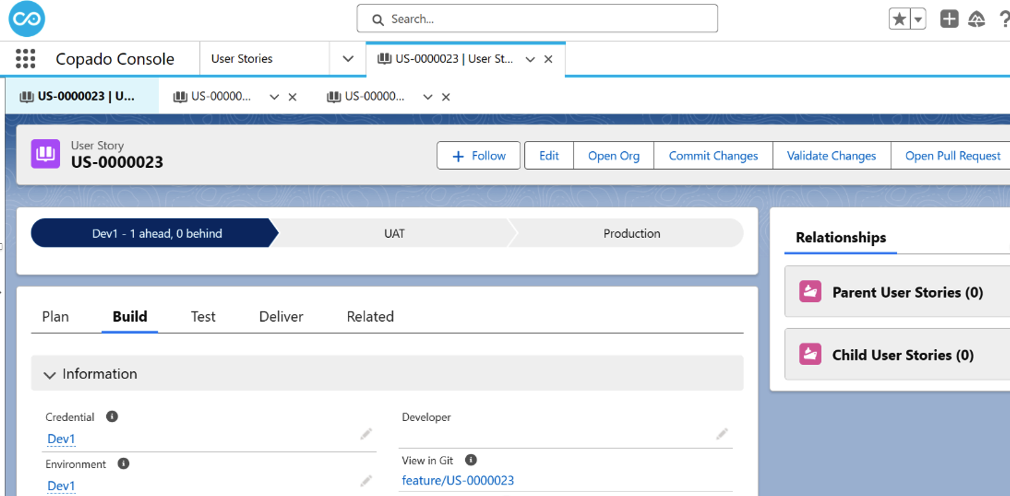Open the third subtab's dropdown chevron
1010x496 pixels.
click(428, 97)
